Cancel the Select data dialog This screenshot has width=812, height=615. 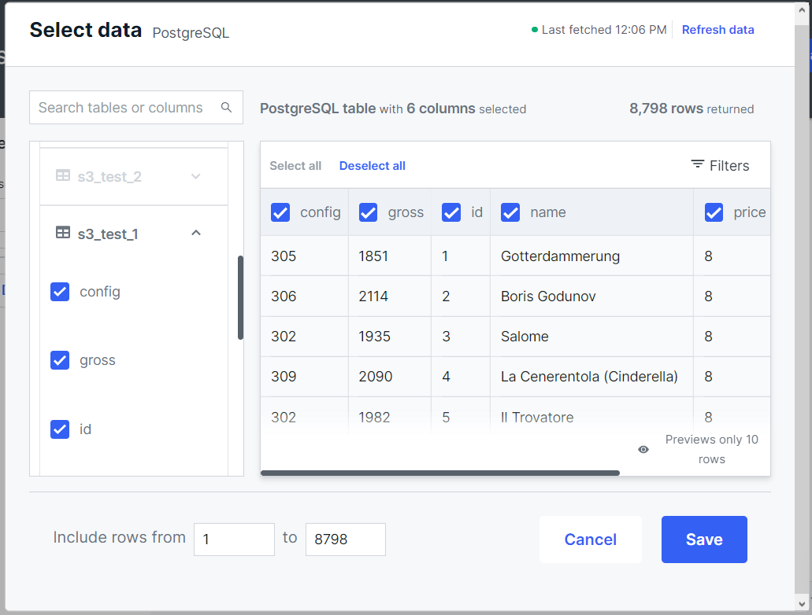(x=590, y=540)
